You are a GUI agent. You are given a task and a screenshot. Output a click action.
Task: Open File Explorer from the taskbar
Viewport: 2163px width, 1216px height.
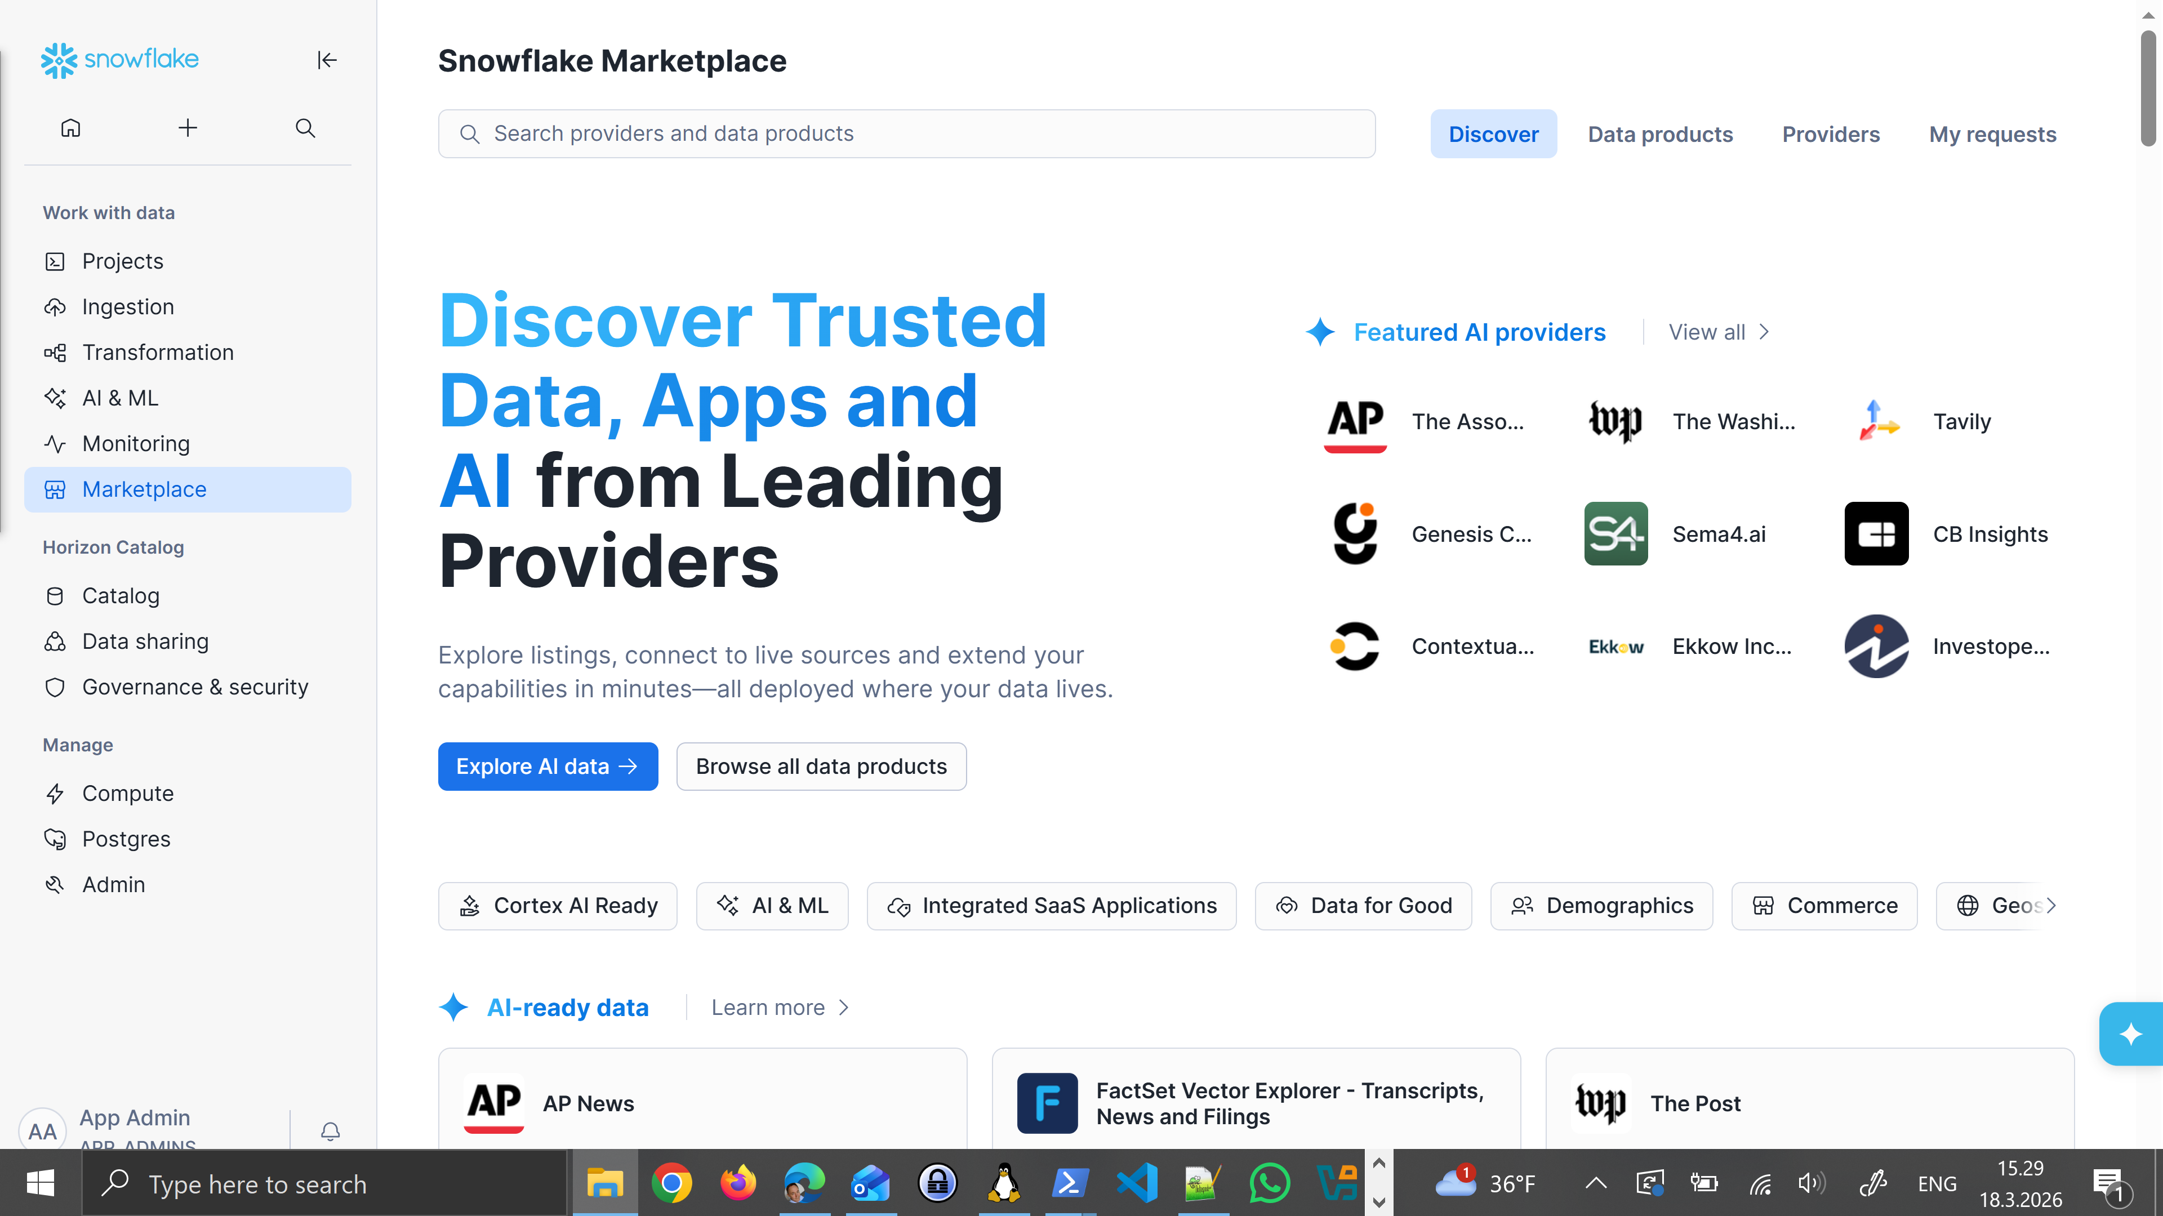point(604,1183)
